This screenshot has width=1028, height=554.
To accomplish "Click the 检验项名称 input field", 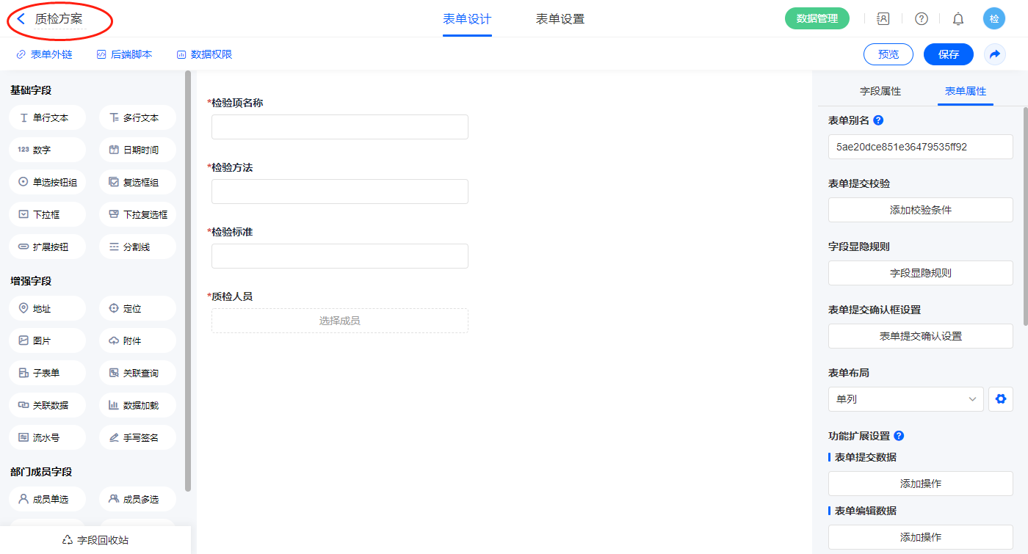I will pos(339,127).
